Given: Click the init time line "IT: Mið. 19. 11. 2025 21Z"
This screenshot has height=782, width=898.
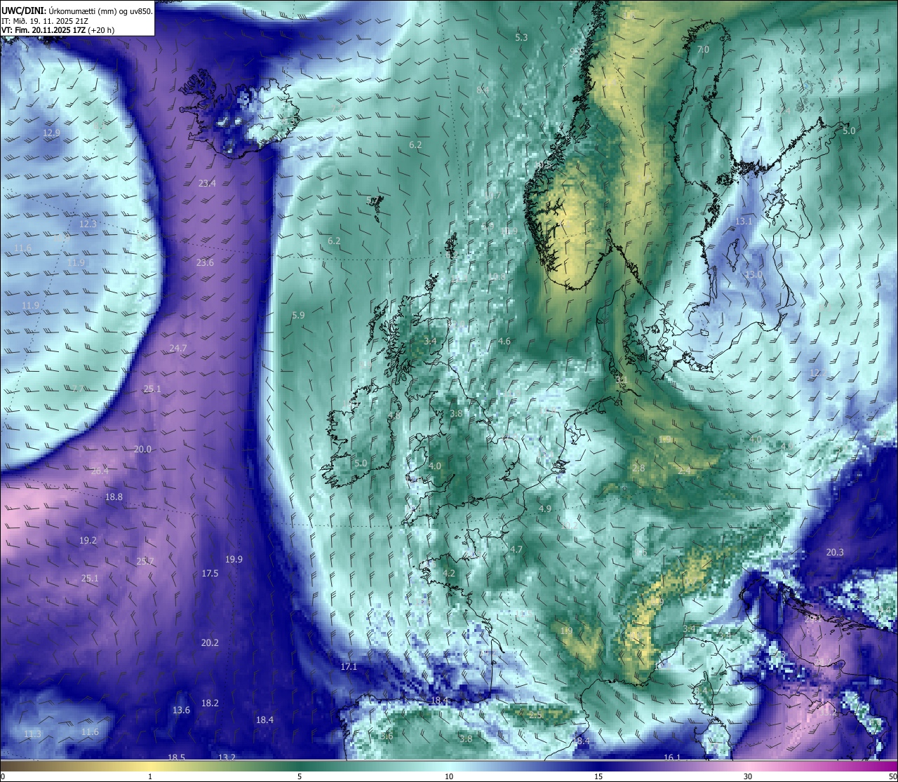Looking at the screenshot, I should click(x=45, y=21).
